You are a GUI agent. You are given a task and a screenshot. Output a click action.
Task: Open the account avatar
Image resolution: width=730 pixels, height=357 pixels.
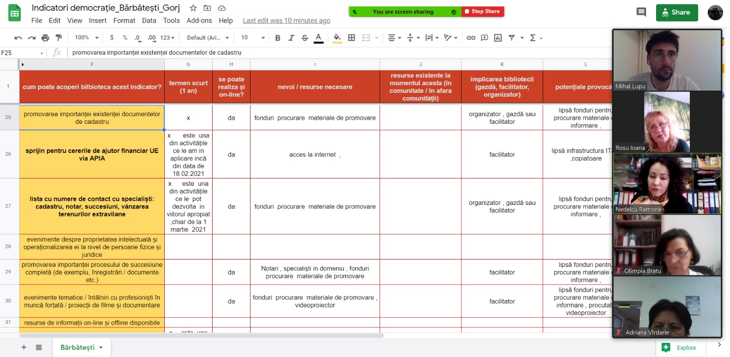pos(715,12)
